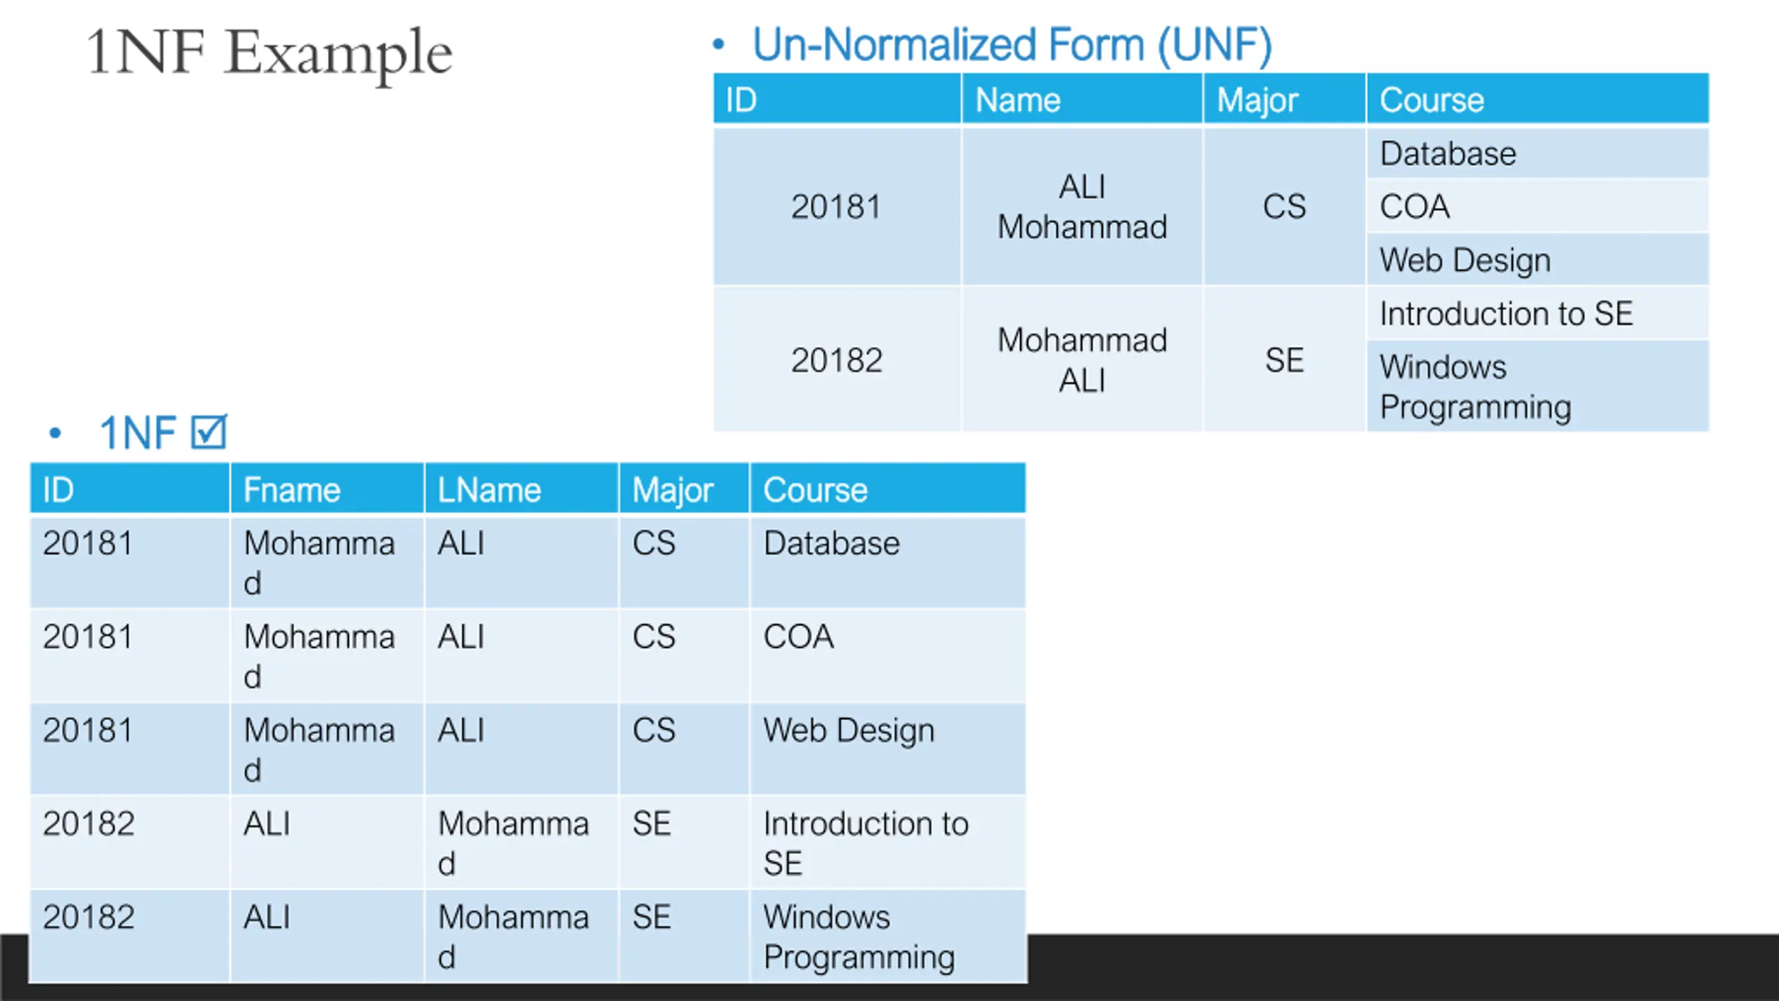Image resolution: width=1779 pixels, height=1001 pixels.
Task: Select the '1NF Example' slide title
Action: coord(269,53)
